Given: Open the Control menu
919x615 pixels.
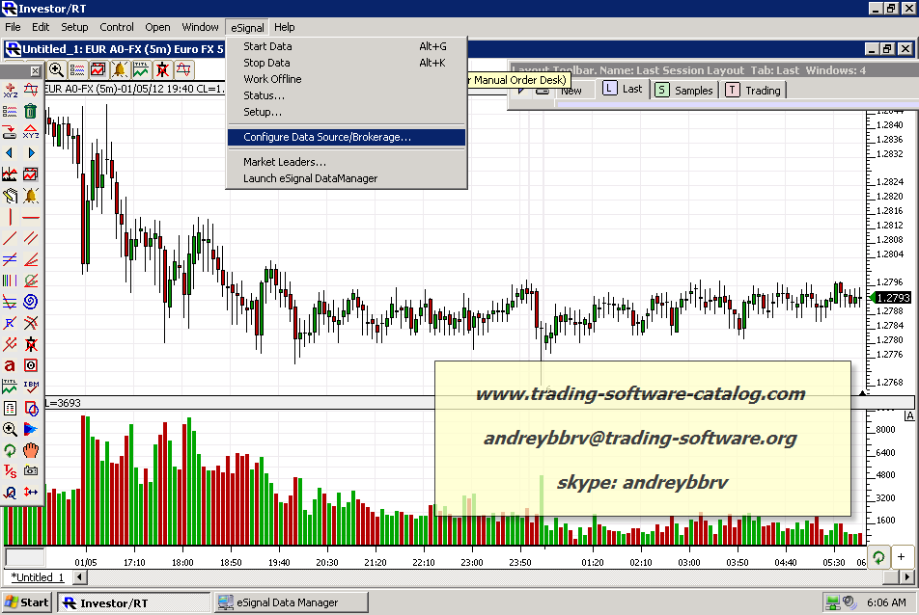Looking at the screenshot, I should point(117,27).
